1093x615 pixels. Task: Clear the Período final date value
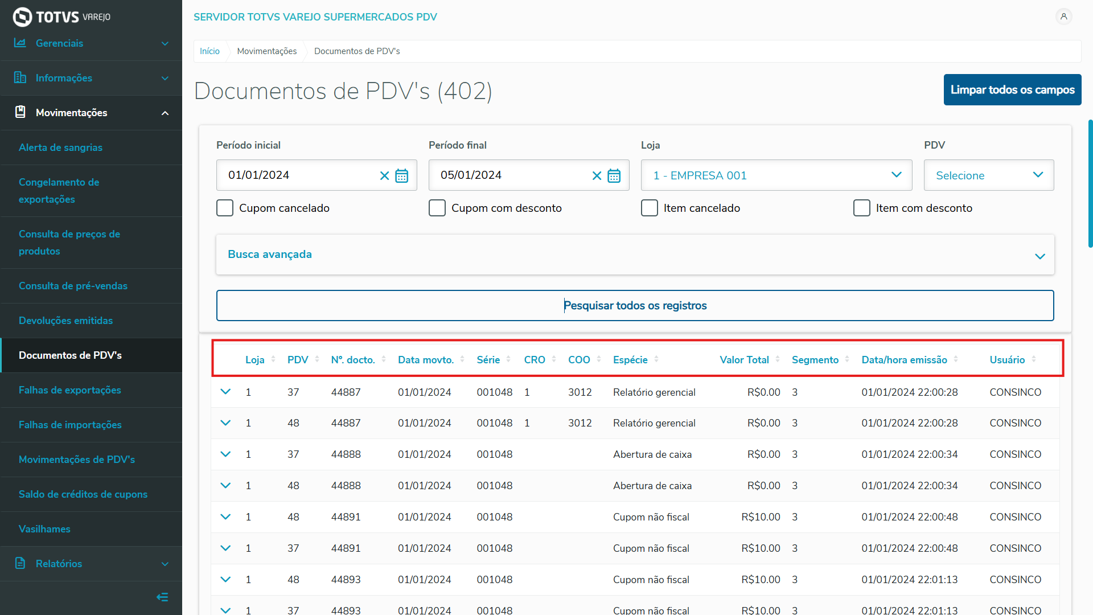(x=597, y=175)
